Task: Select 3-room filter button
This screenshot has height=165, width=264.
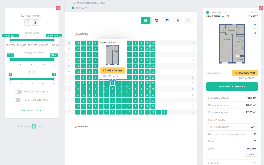Action: pyautogui.click(x=35, y=23)
